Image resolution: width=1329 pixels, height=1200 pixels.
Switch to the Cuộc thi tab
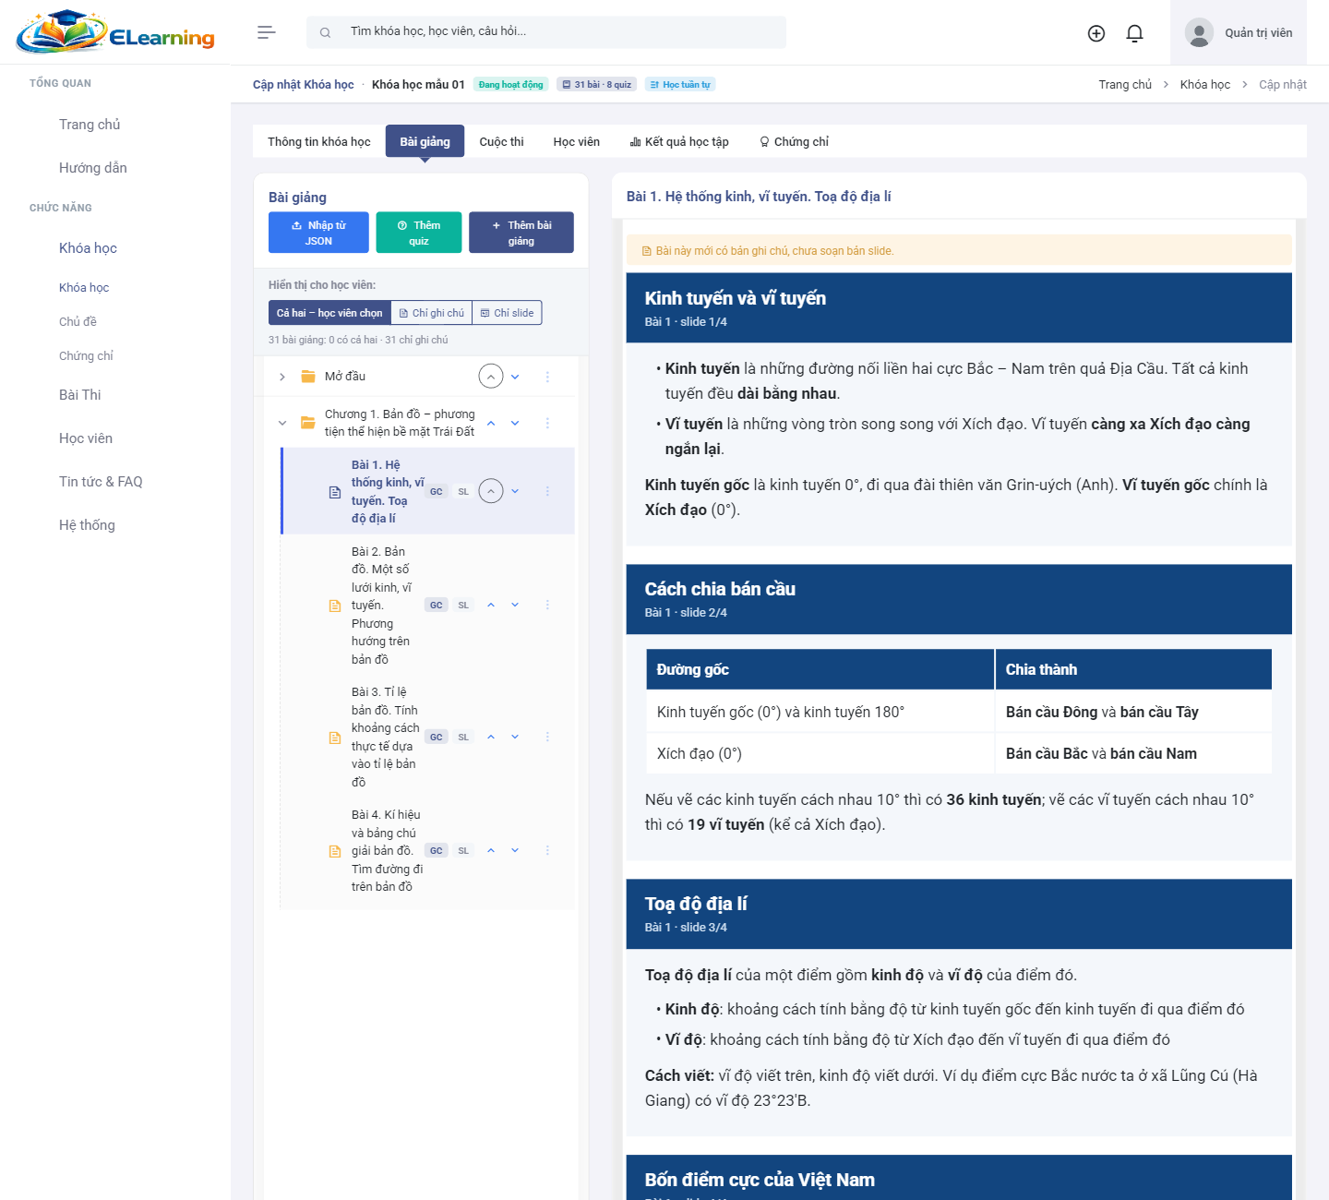tap(502, 141)
